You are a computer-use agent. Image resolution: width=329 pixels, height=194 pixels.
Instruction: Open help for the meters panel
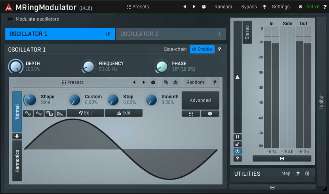click(x=238, y=158)
